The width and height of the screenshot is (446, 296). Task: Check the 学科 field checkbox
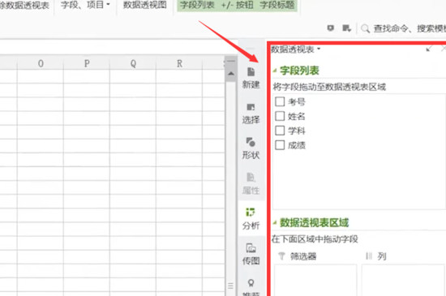click(280, 131)
